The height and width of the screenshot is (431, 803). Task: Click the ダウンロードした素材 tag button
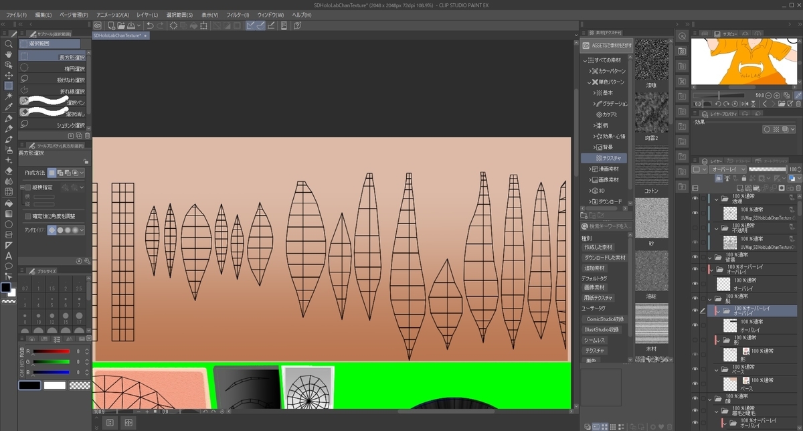coord(605,257)
